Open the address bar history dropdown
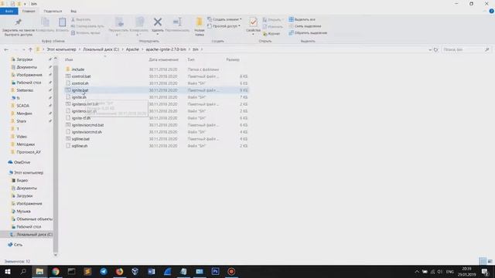The image size is (495, 278). click(x=430, y=49)
